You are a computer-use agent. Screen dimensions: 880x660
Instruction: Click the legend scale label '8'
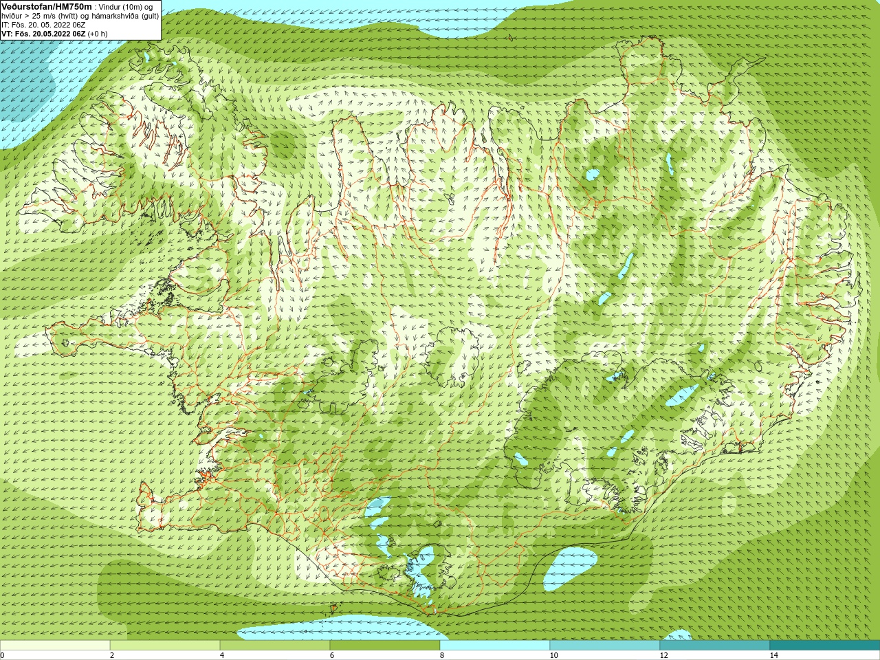point(442,655)
